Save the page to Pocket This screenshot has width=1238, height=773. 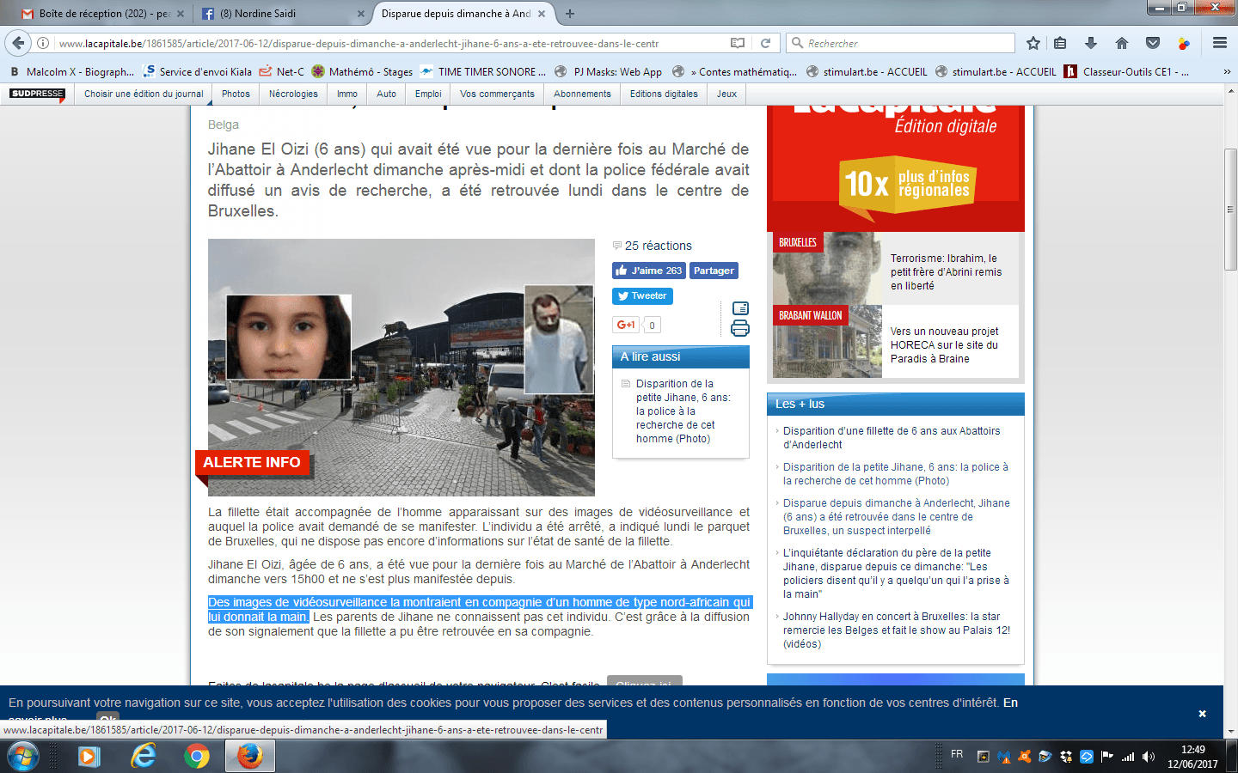(1153, 43)
